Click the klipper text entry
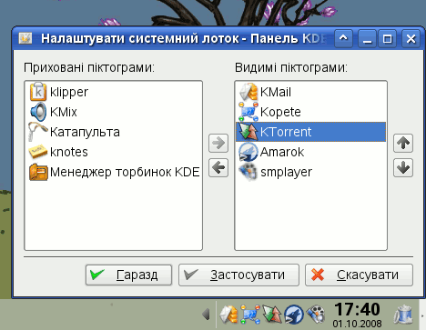Screen dimensions: 426x330 coord(69,92)
